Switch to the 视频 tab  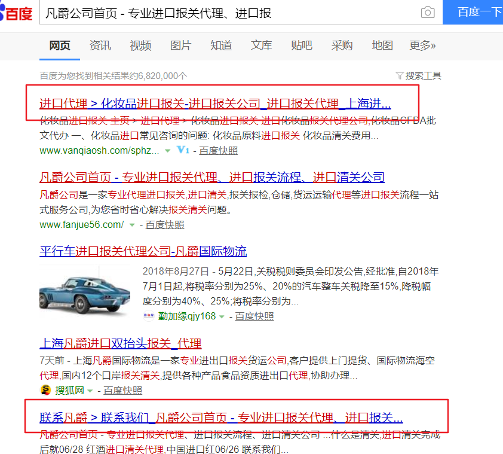pos(140,45)
